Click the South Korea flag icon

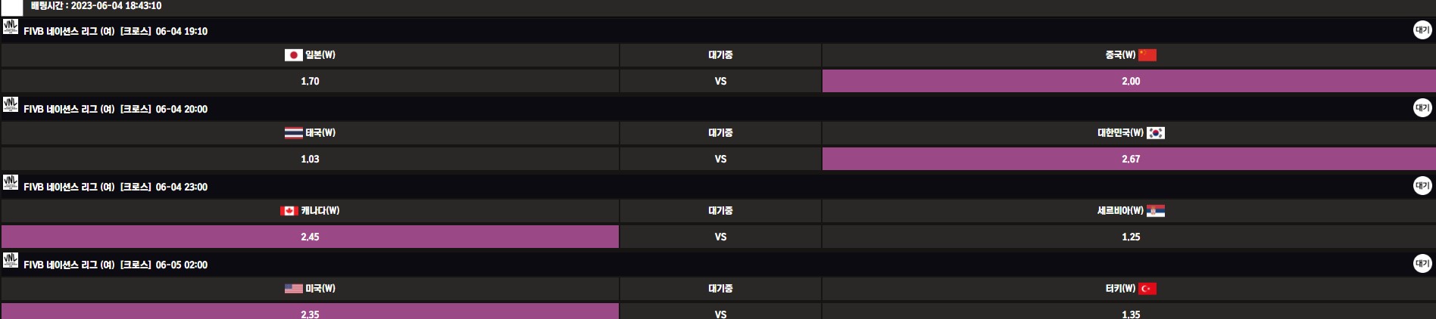1155,133
